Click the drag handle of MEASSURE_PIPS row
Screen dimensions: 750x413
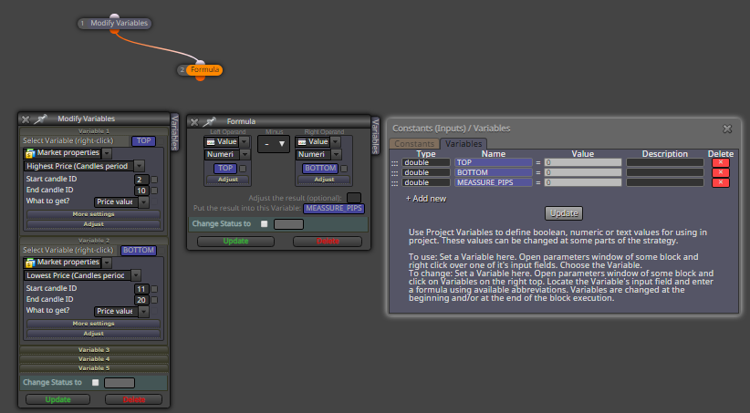point(394,183)
